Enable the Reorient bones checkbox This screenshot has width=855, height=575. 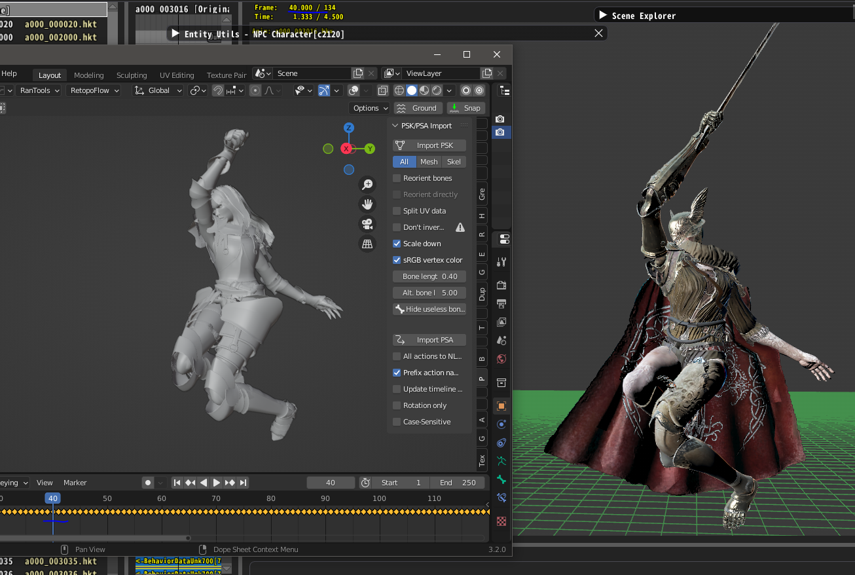[397, 178]
